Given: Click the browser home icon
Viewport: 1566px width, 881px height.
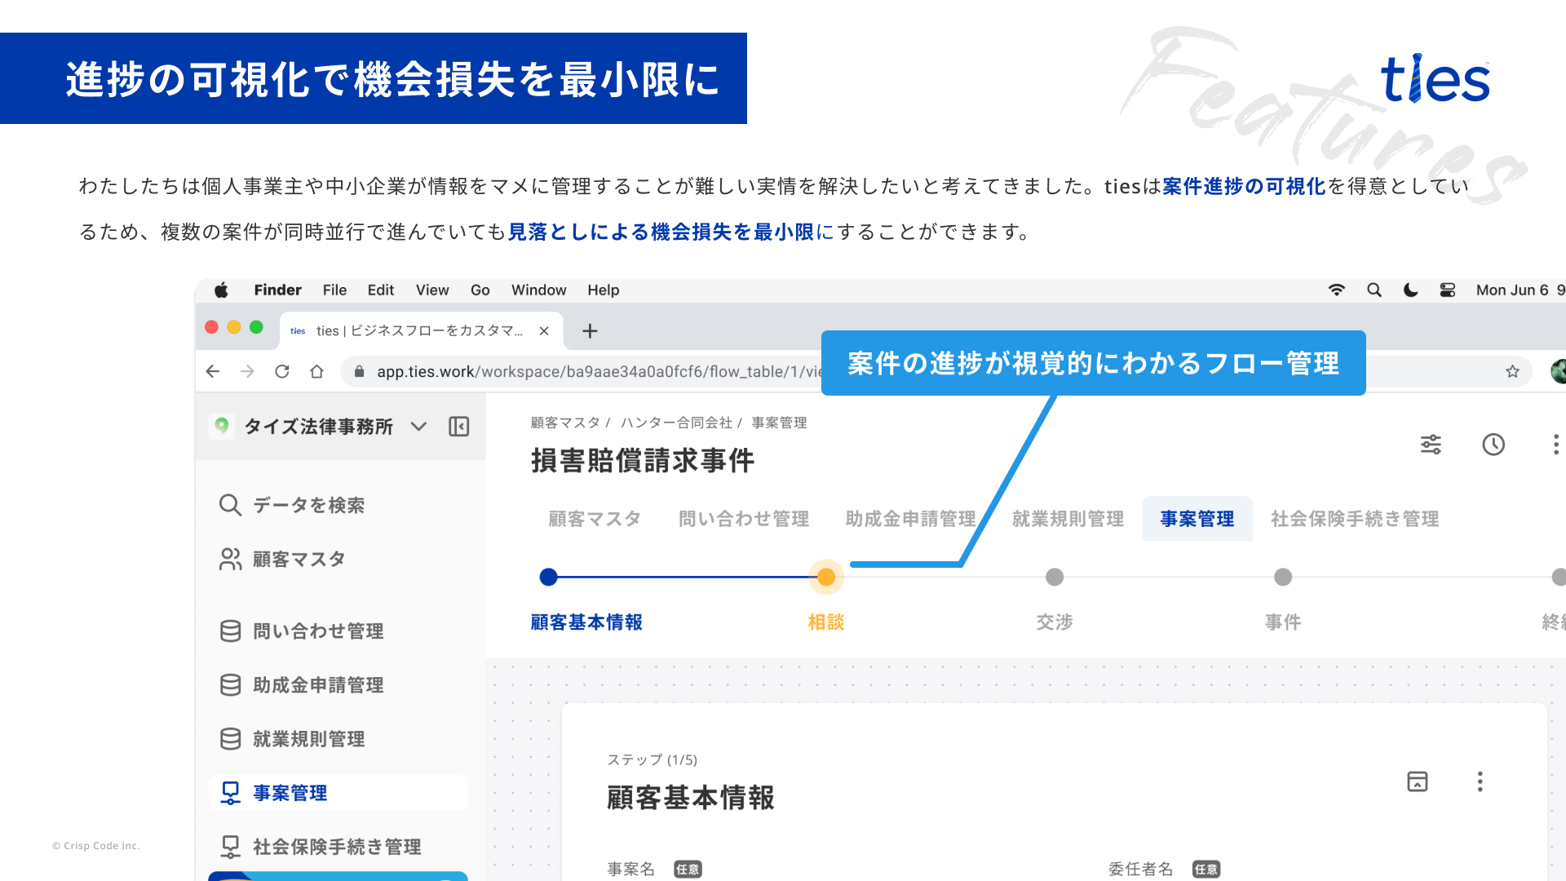Looking at the screenshot, I should [316, 372].
